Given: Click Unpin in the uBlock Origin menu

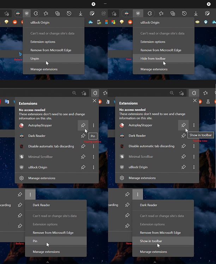Looking at the screenshot, I should pos(53,58).
